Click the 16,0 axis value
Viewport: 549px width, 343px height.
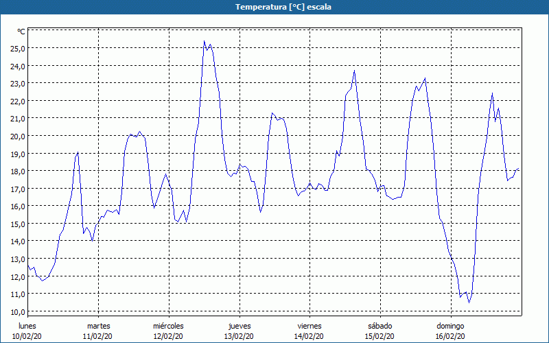18,206
